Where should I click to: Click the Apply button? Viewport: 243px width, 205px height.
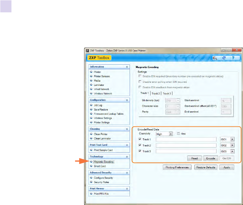227,167
